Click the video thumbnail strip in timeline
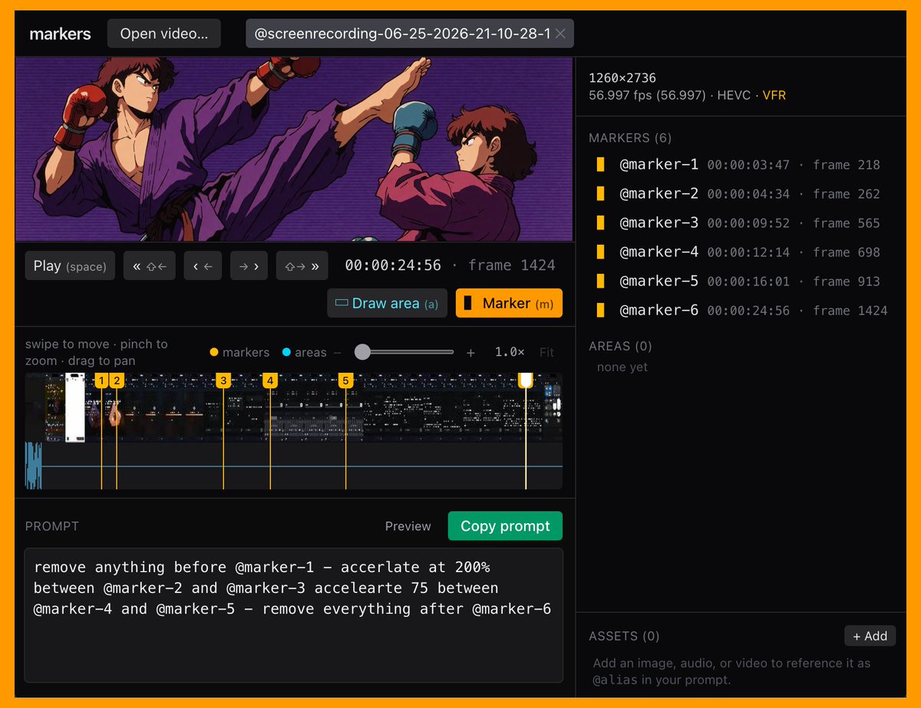This screenshot has width=921, height=708. tap(294, 408)
